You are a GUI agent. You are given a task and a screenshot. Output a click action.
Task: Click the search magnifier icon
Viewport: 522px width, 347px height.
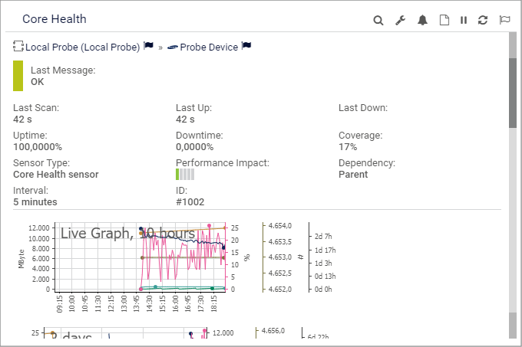pos(378,20)
